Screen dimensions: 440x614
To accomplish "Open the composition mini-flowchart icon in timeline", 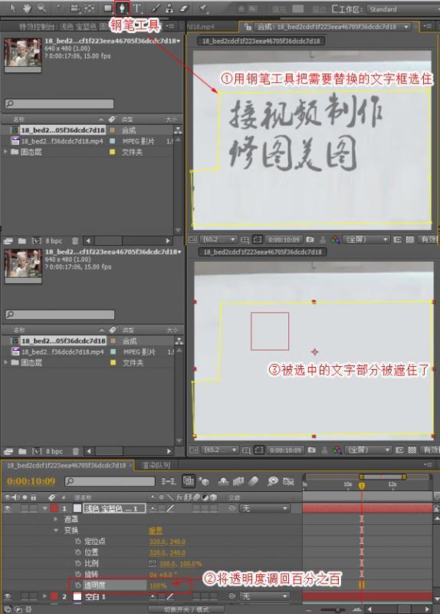I will click(x=169, y=481).
